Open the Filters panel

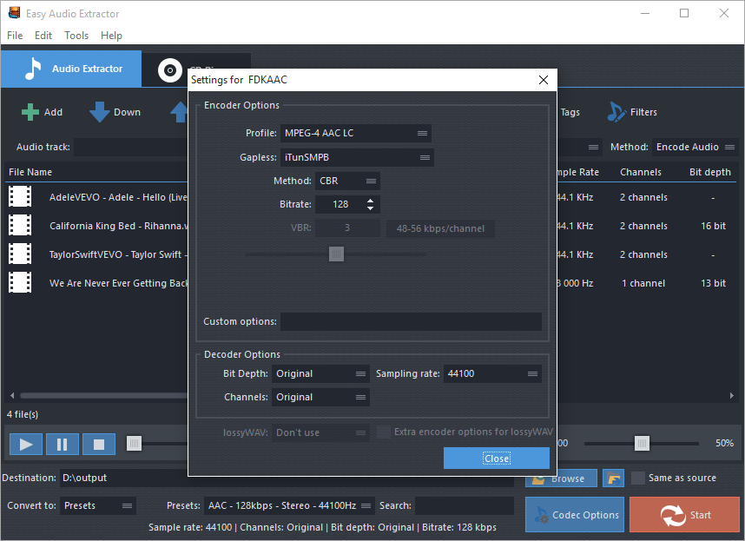[x=634, y=111]
